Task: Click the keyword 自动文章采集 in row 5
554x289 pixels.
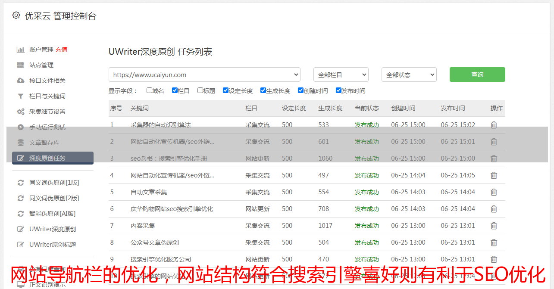Action: coord(149,192)
